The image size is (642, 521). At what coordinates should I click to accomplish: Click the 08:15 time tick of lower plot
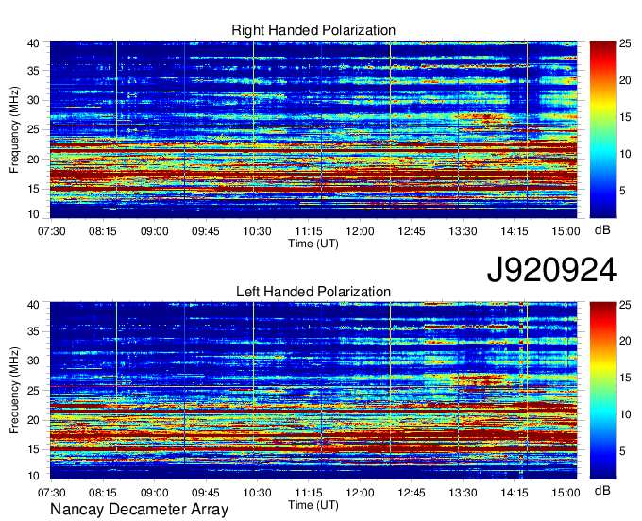[103, 493]
